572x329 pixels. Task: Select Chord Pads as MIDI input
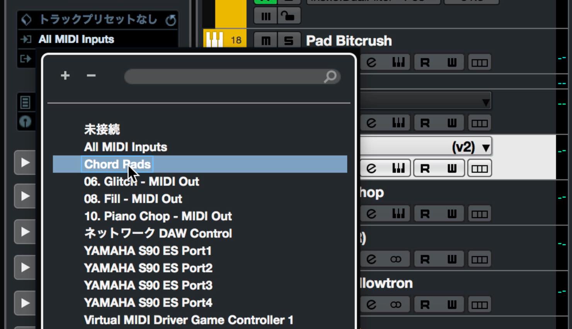click(200, 164)
